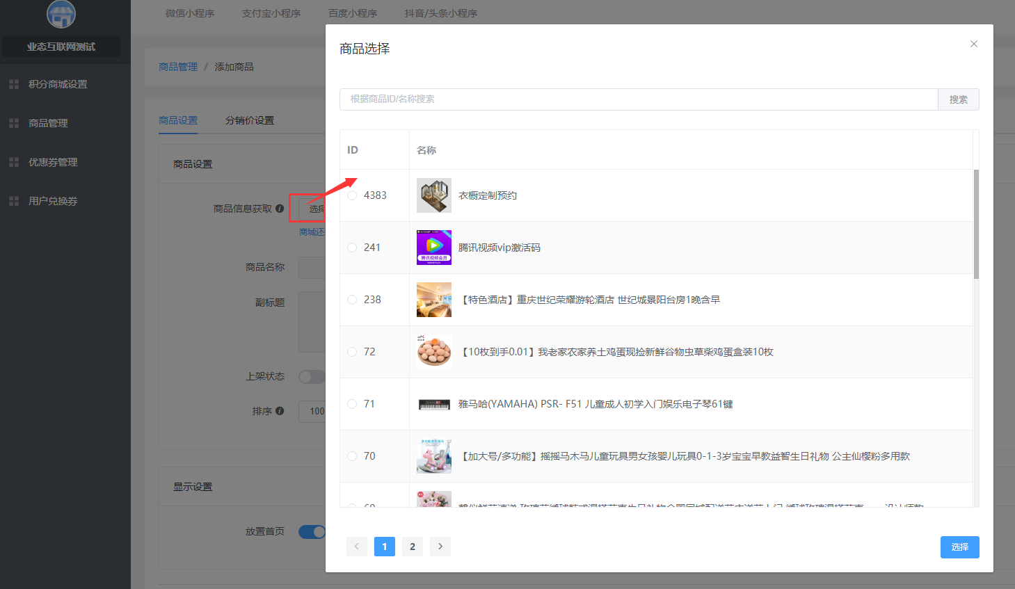Select radio button for product 241
The height and width of the screenshot is (589, 1015).
352,248
